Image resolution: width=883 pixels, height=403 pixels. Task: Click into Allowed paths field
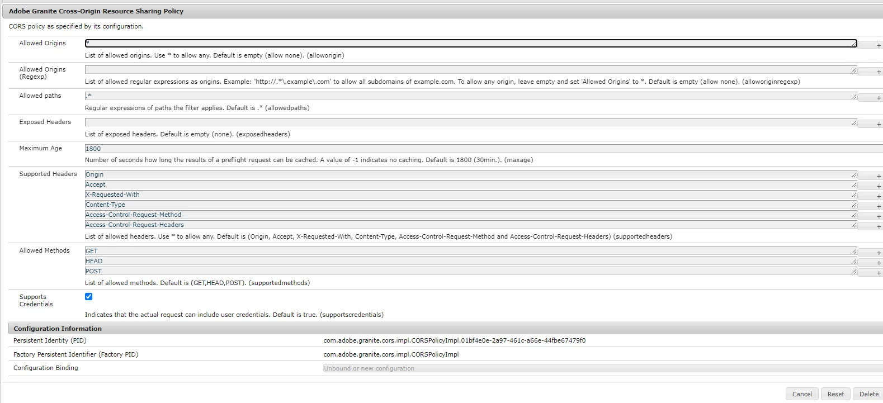[471, 96]
